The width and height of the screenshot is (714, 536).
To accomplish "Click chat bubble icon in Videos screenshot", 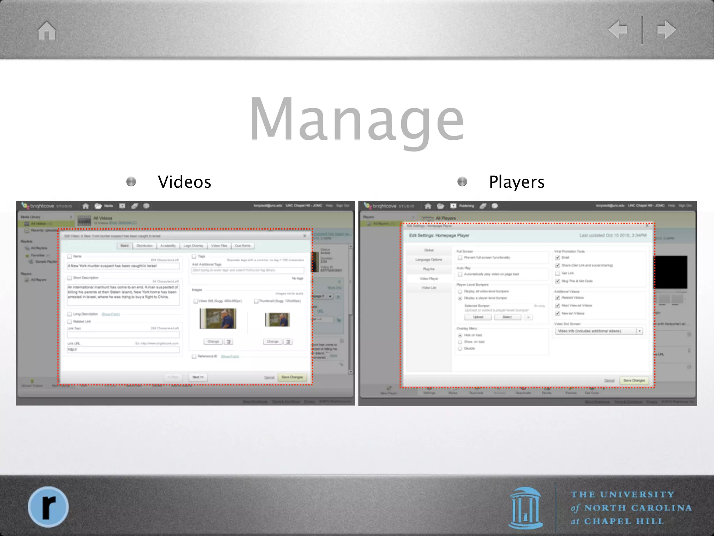I will (x=146, y=206).
